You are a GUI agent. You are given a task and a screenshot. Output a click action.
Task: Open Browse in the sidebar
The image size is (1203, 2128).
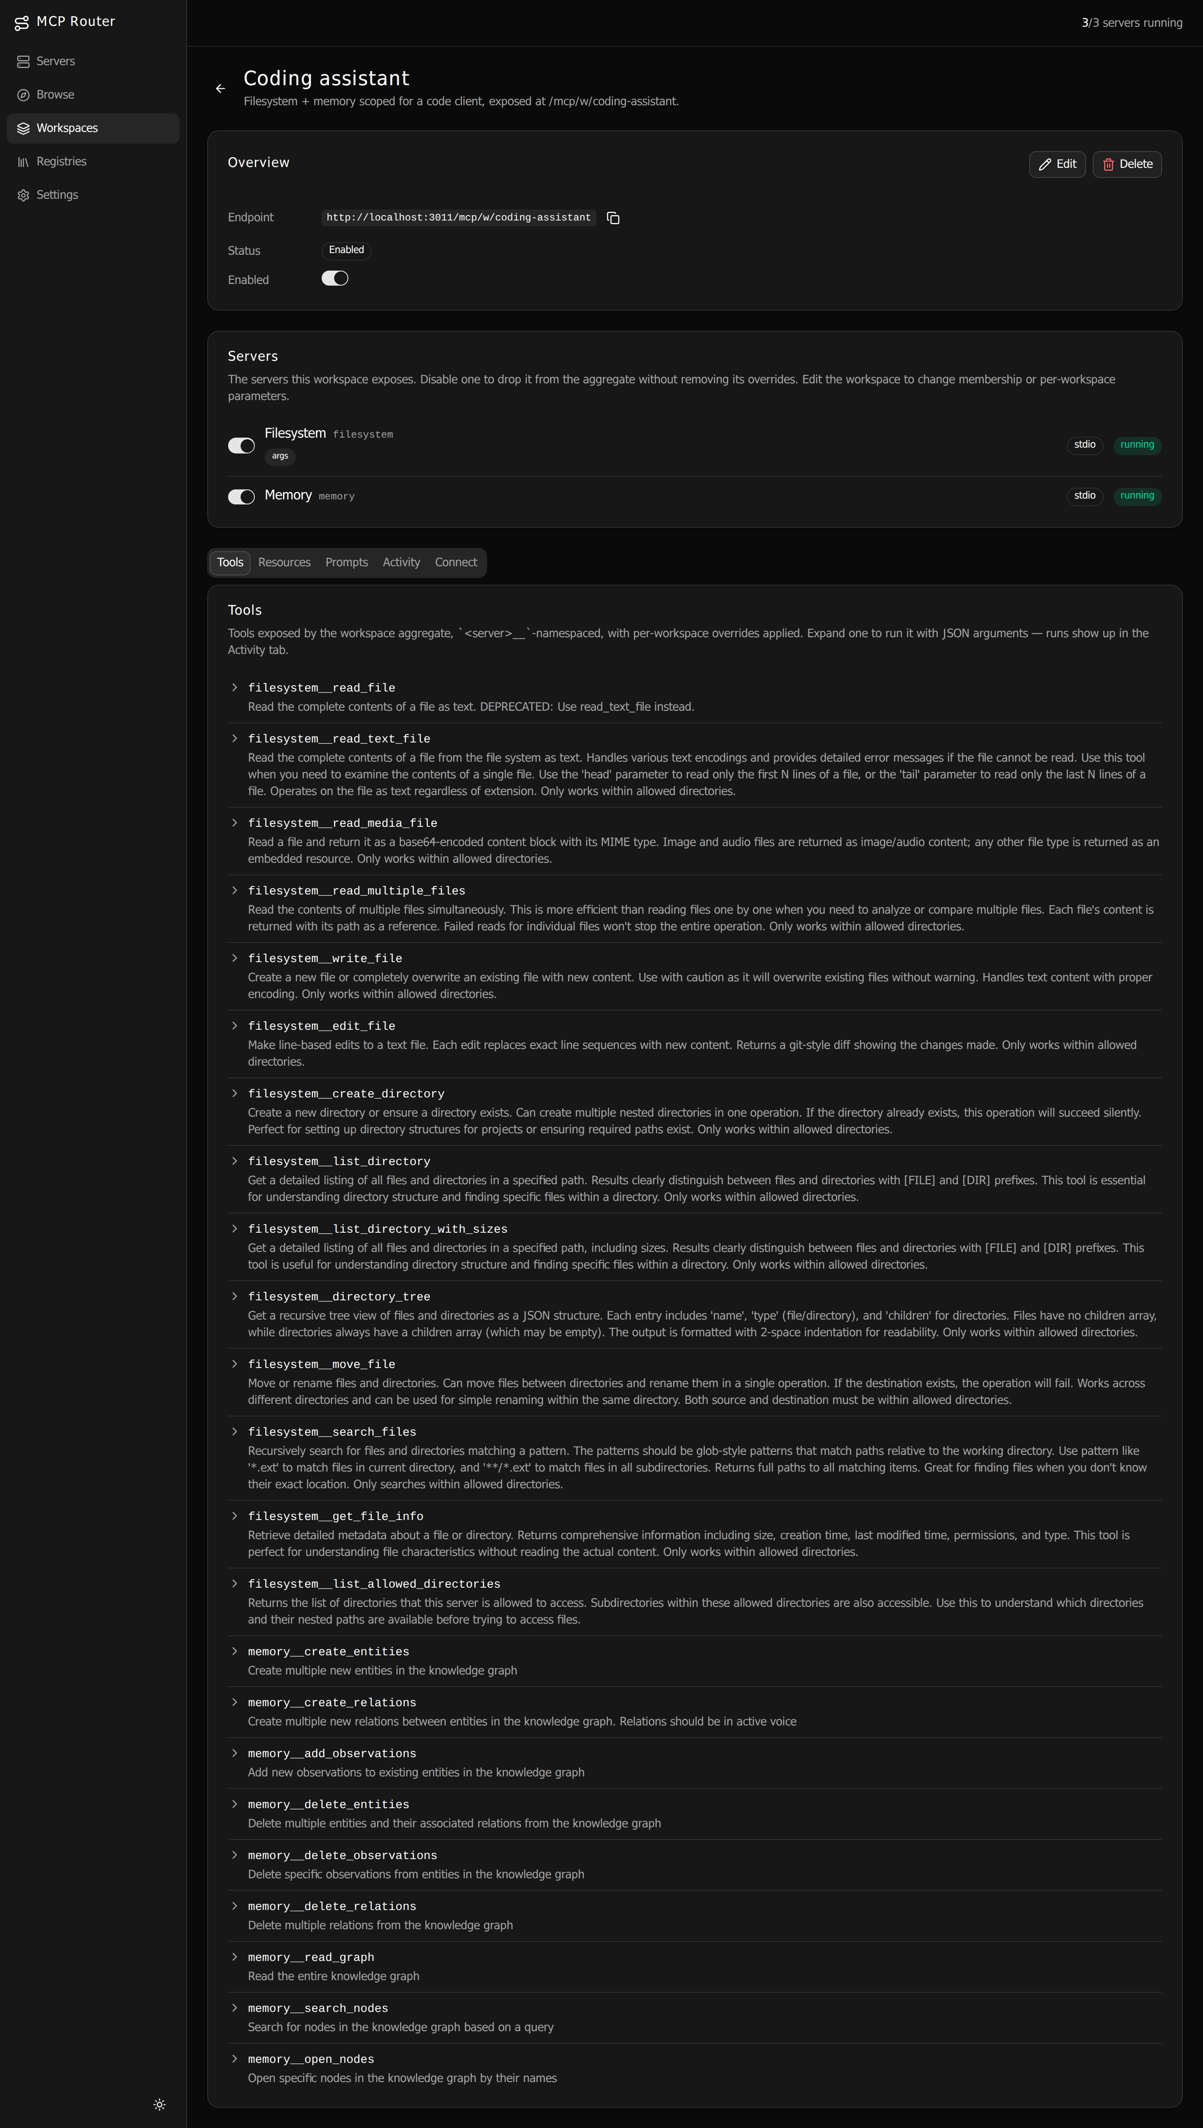94,95
